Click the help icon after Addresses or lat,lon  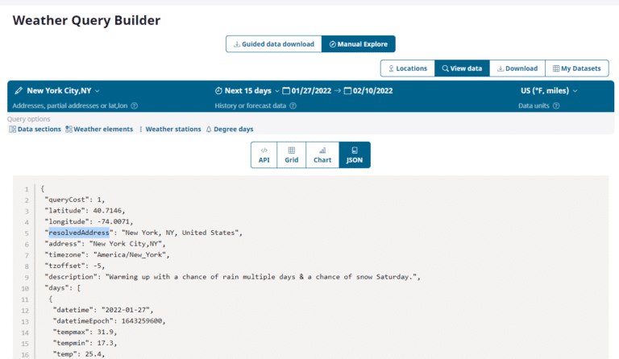click(135, 105)
